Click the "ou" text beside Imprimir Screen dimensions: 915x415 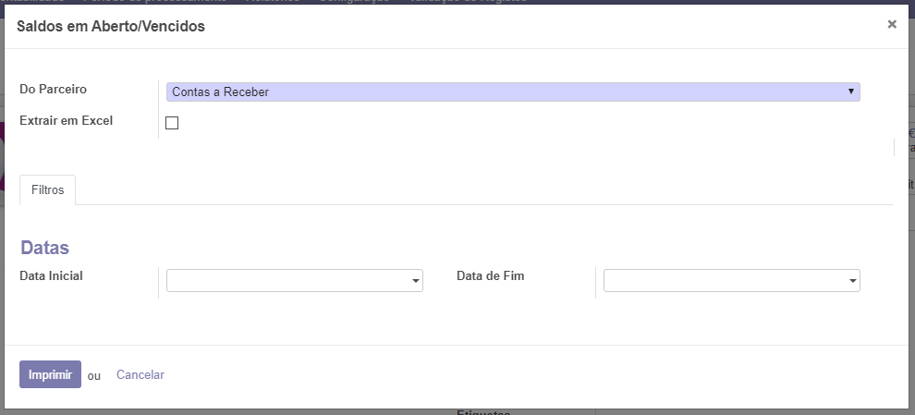tap(94, 375)
